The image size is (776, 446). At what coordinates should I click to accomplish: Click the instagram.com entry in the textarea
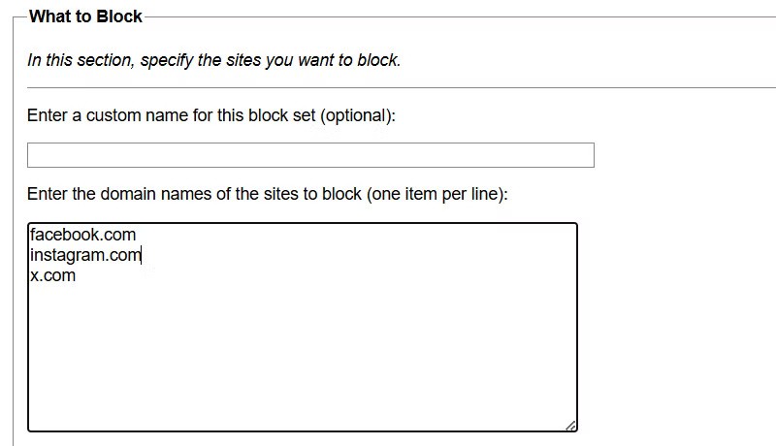[x=85, y=255]
